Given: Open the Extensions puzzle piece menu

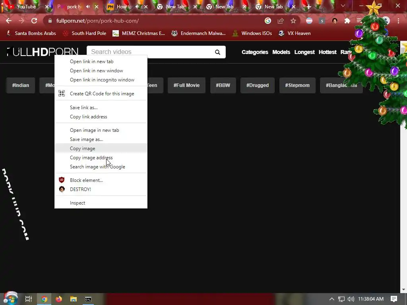Looking at the screenshot, I should coord(347,21).
